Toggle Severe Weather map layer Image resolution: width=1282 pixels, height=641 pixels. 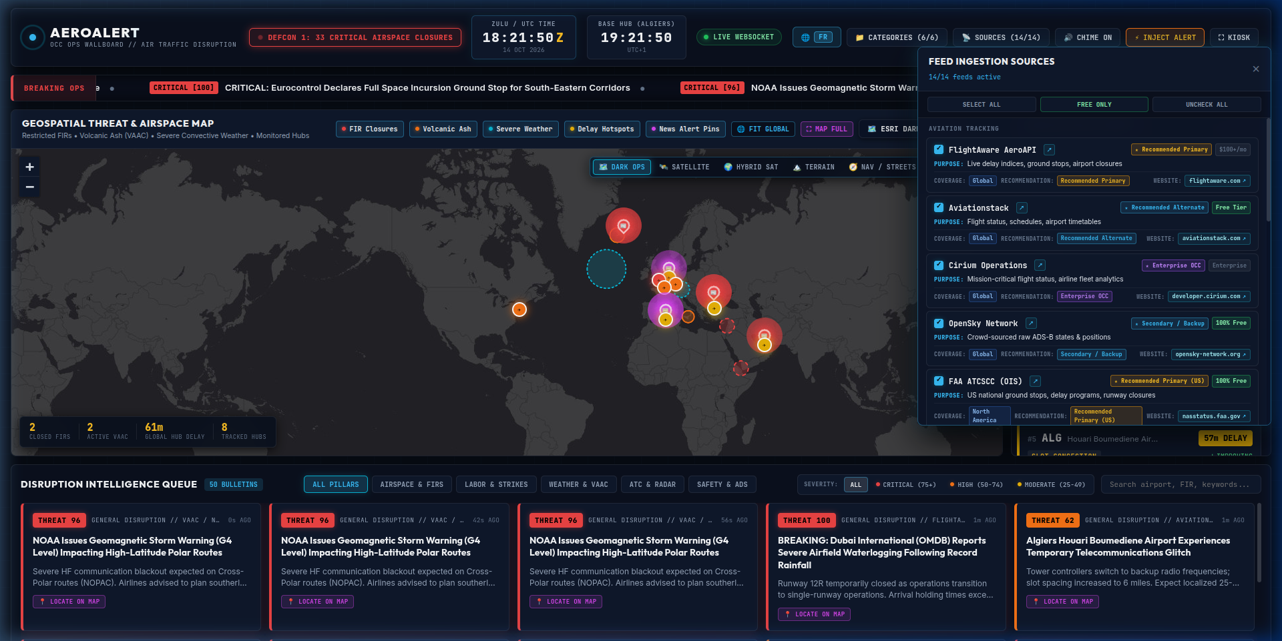(520, 129)
